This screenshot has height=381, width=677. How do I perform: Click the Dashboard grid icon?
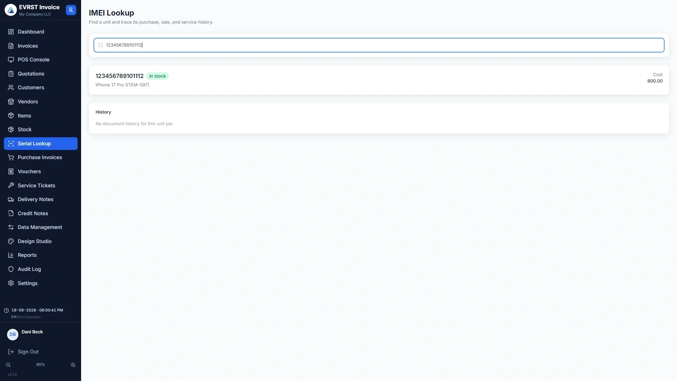click(x=11, y=32)
